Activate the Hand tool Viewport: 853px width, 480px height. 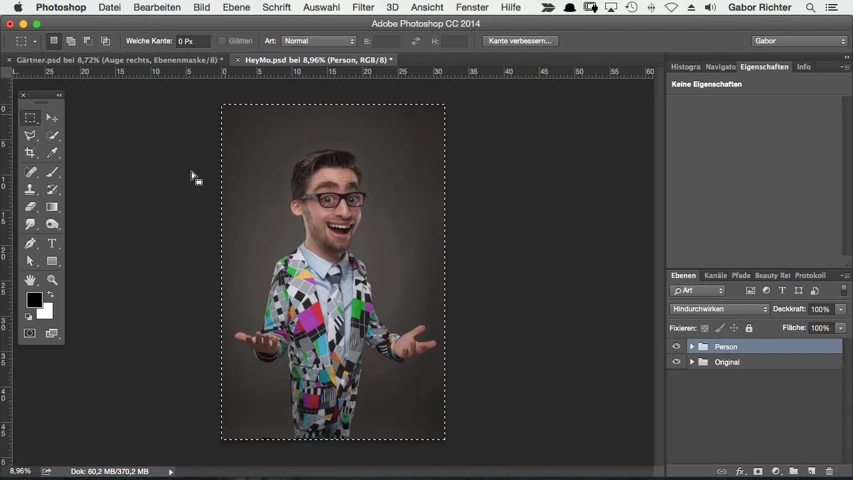(x=30, y=280)
